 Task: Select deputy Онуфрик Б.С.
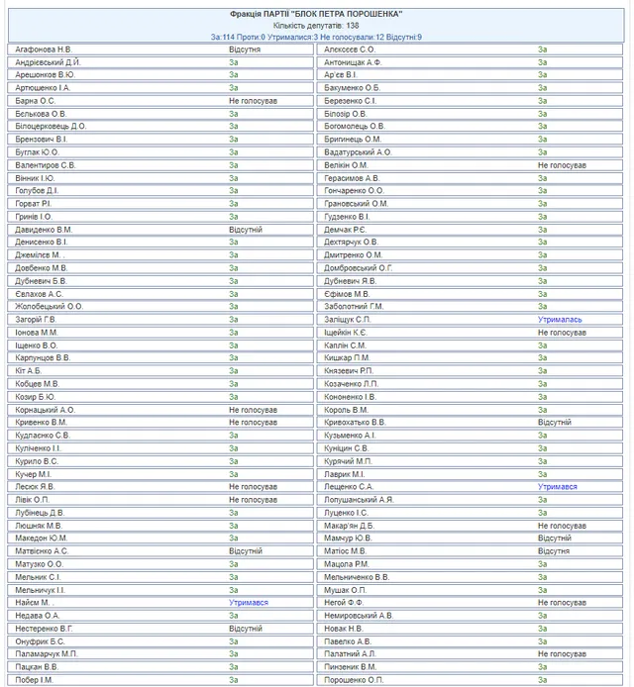(40, 641)
